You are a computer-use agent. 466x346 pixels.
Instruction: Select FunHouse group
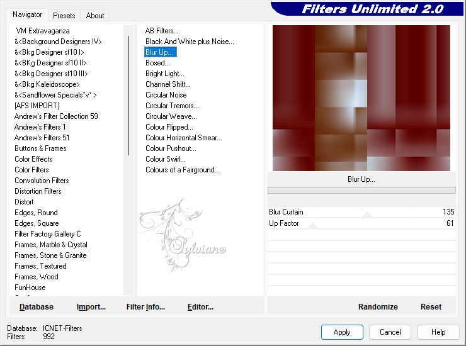click(30, 287)
